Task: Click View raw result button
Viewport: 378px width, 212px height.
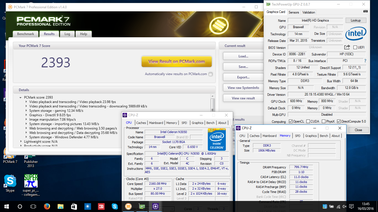Action: (x=243, y=98)
